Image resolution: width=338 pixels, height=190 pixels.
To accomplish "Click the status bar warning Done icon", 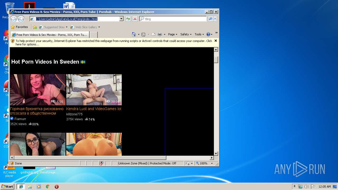I will [12, 163].
